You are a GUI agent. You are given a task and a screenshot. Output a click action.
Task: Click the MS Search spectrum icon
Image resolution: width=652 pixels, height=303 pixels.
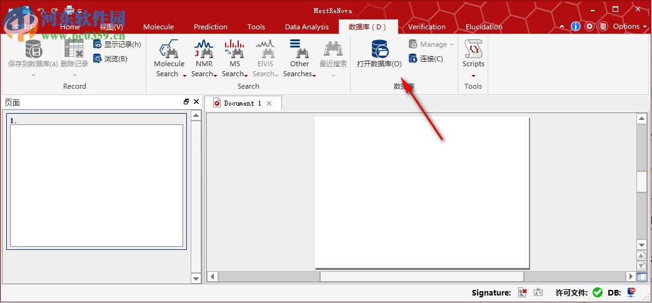pyautogui.click(x=234, y=49)
